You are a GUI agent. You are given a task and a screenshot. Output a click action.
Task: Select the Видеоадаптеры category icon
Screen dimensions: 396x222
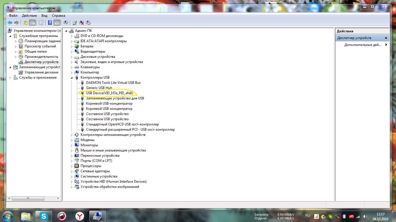77,51
